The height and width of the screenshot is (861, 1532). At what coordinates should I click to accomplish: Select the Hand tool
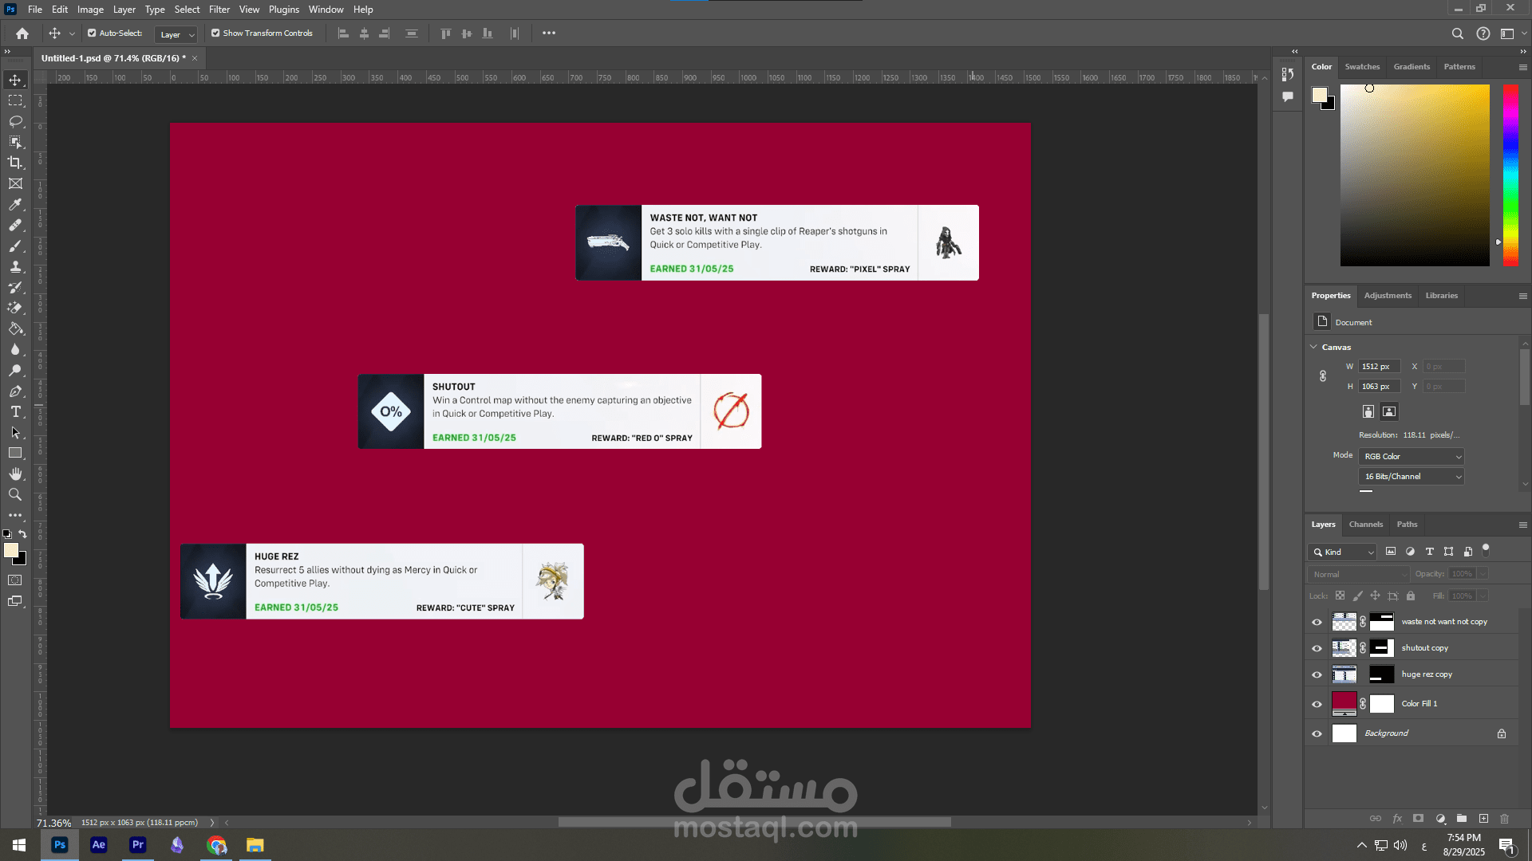(15, 474)
